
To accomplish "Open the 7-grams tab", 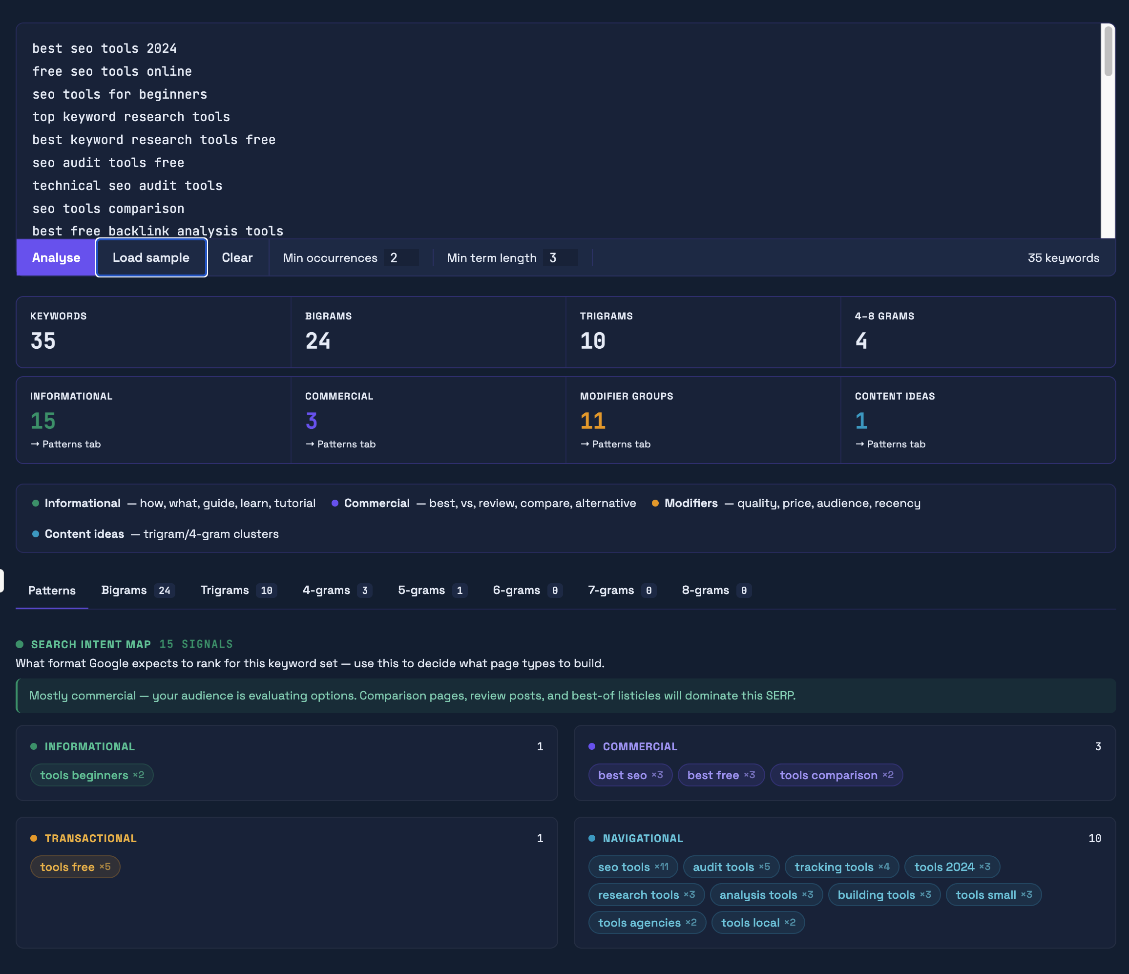I will click(622, 590).
